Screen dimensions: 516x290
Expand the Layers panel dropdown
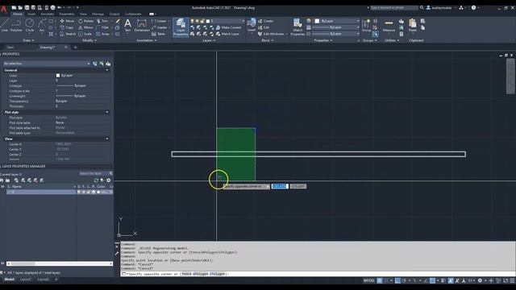[210, 40]
